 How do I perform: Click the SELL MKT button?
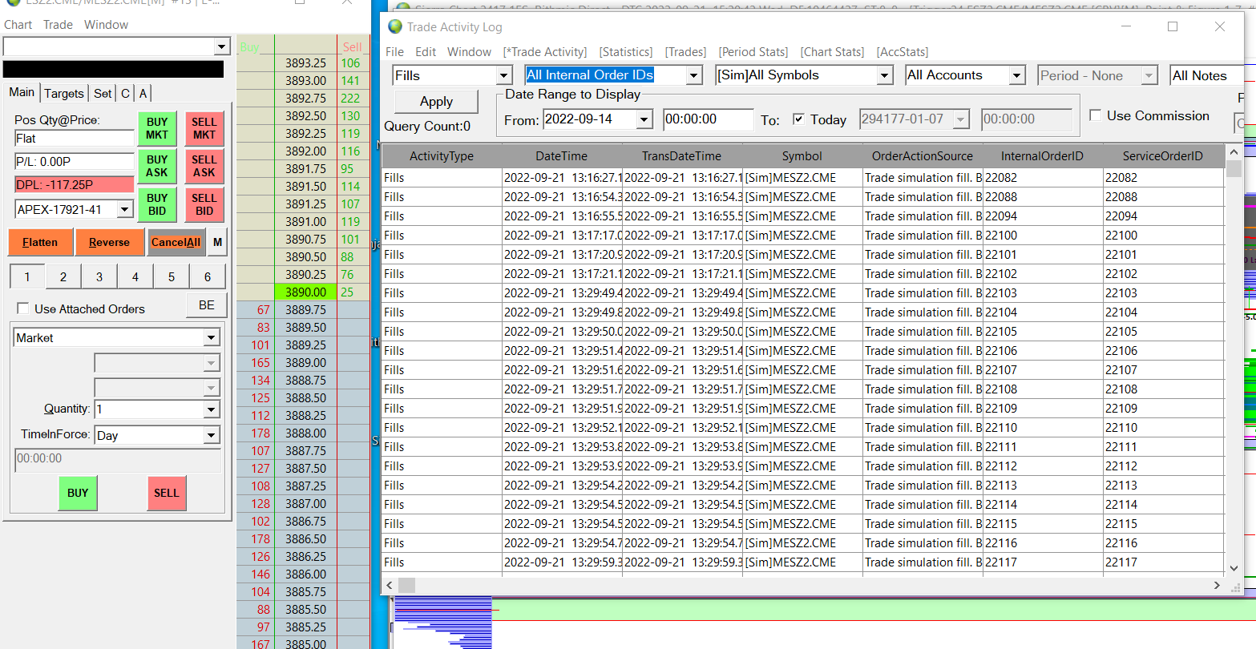204,128
